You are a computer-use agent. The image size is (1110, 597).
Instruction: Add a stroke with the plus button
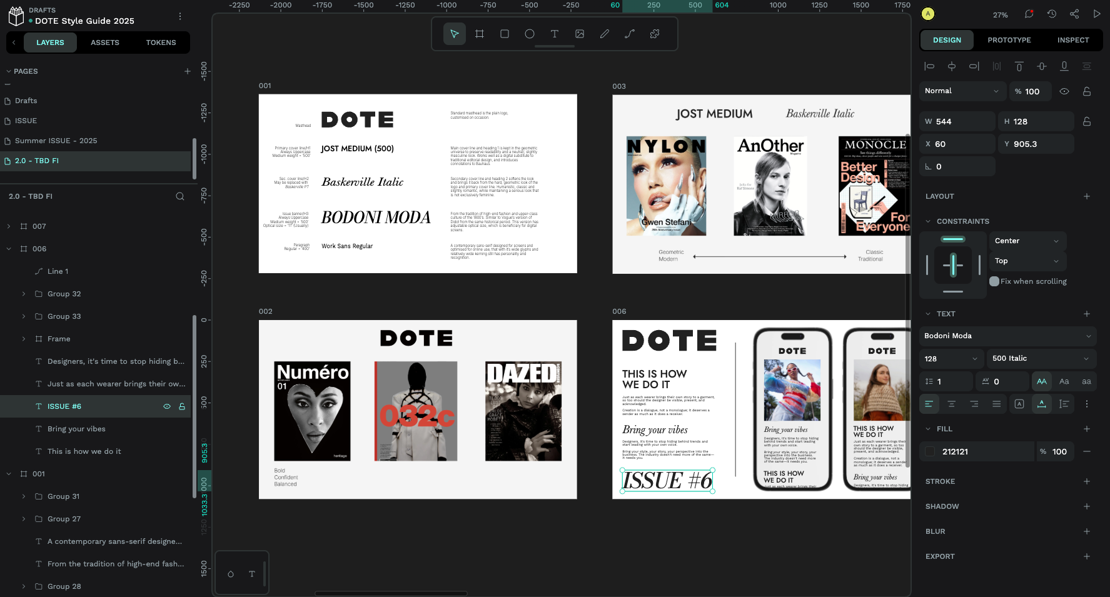1087,481
